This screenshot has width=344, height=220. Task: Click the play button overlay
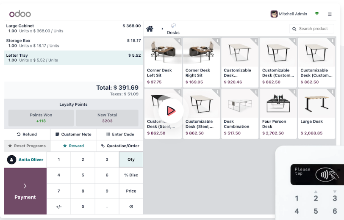coord(171,111)
